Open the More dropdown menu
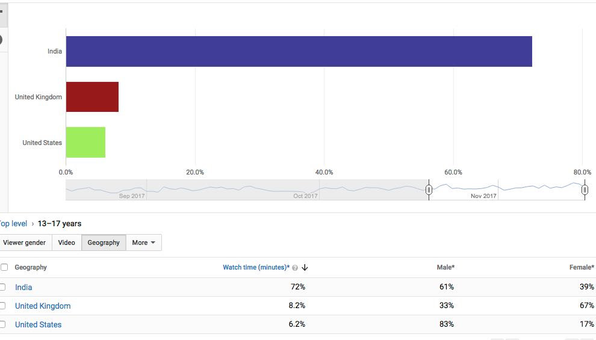Screen dimensions: 596x340 tap(144, 243)
